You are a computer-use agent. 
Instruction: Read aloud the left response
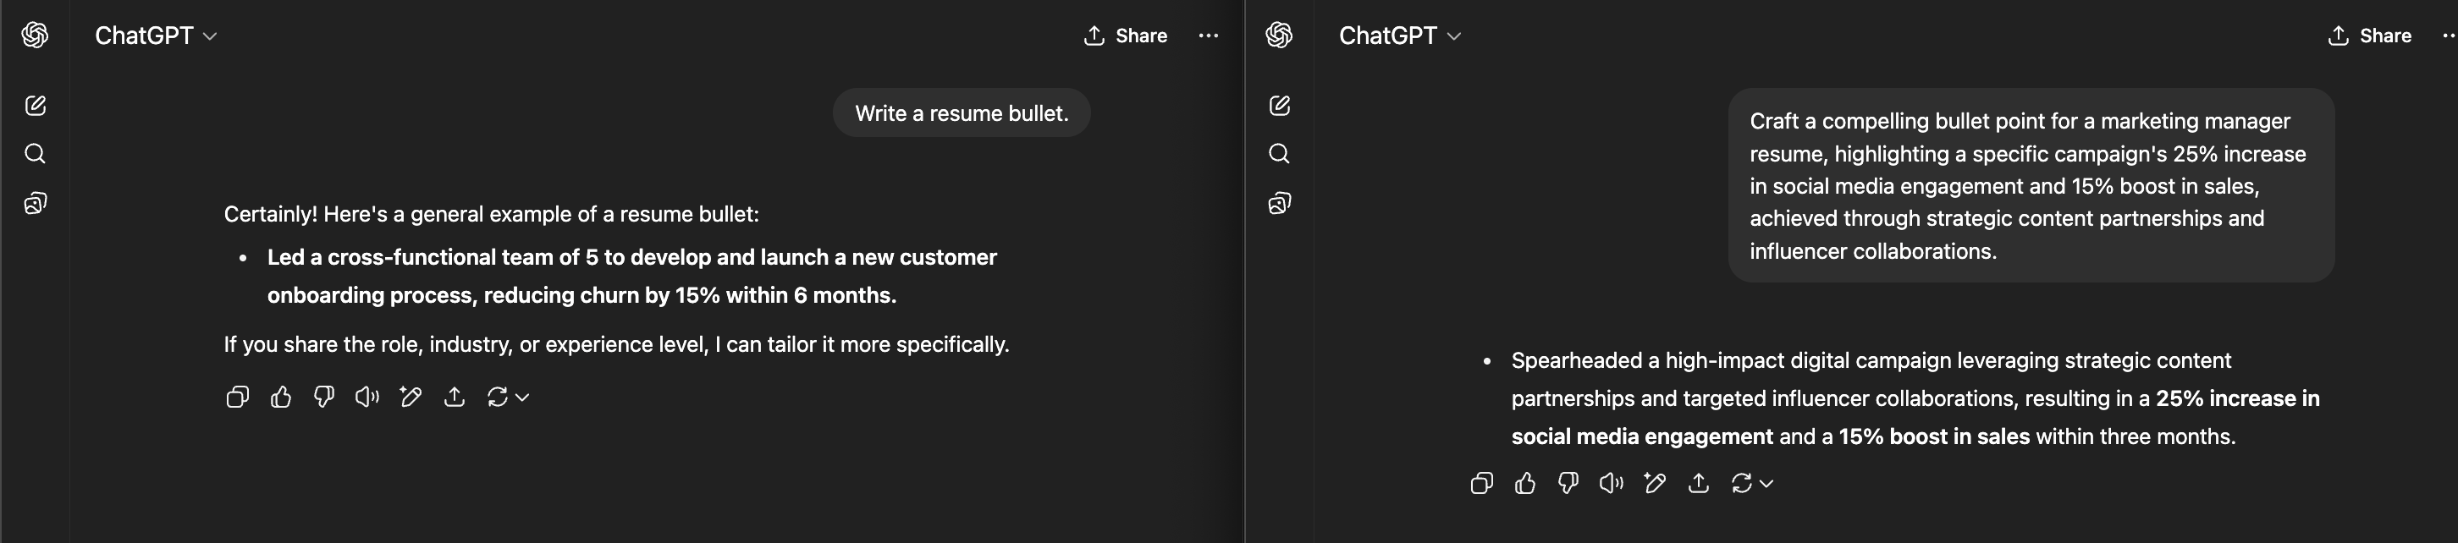(367, 397)
